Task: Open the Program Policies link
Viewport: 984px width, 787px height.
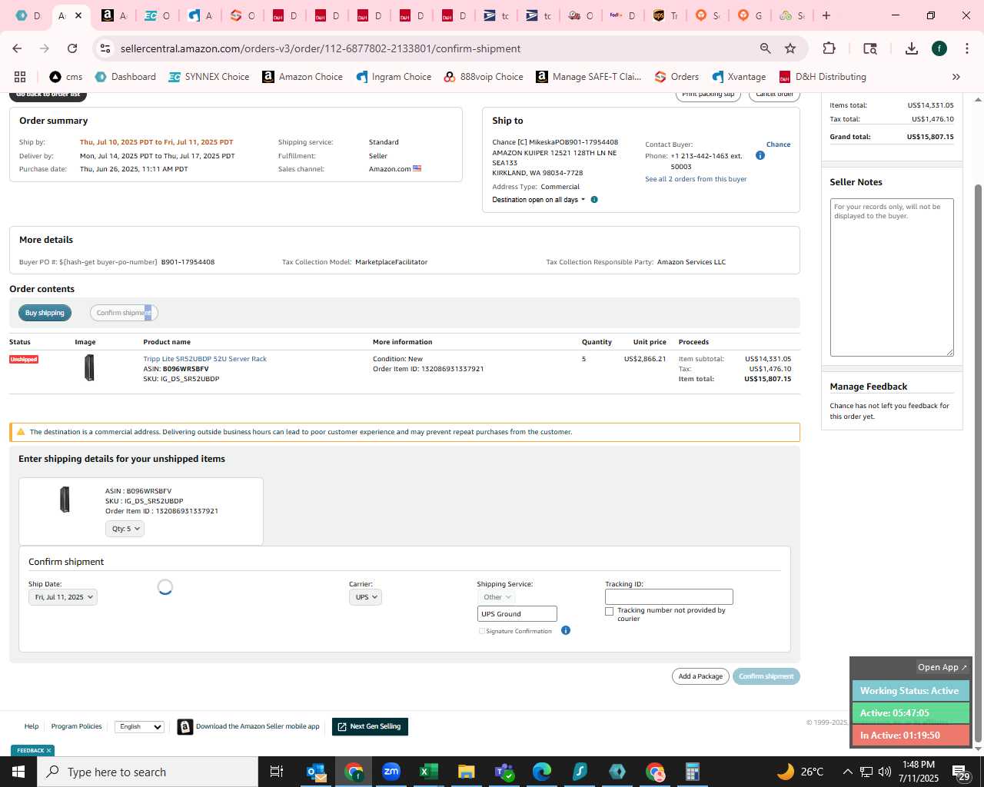Action: [x=76, y=726]
